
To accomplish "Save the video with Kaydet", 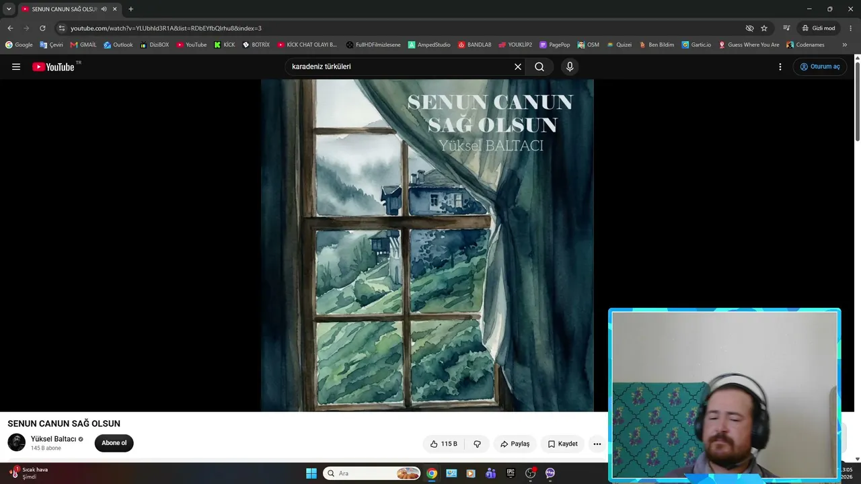I will 562,444.
